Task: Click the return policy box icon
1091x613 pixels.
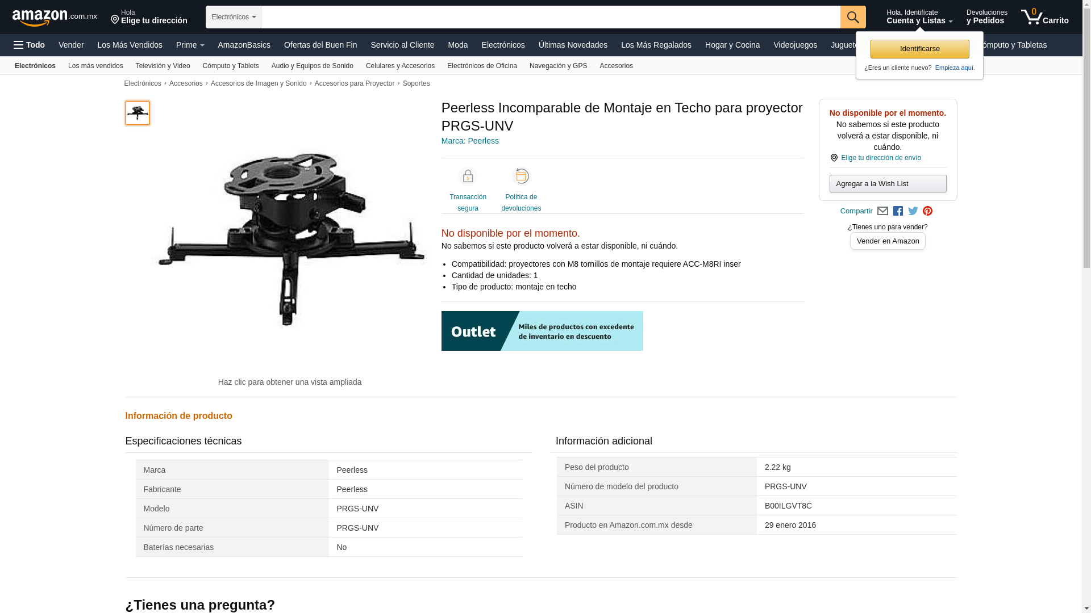Action: pos(521,177)
